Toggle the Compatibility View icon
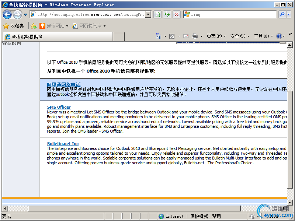295x221 pixels. click(158, 14)
